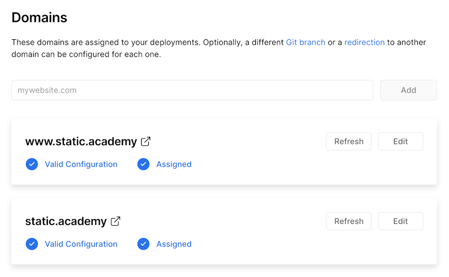The height and width of the screenshot is (277, 449).
Task: Select the static.academy domain name heading
Action: (65, 221)
